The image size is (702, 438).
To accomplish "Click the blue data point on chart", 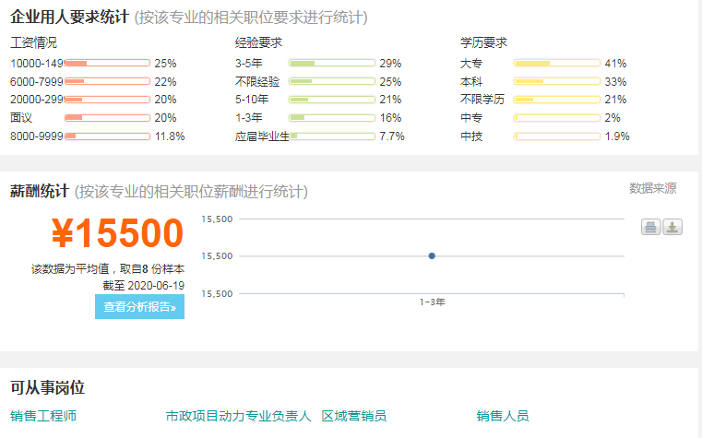I will click(432, 256).
